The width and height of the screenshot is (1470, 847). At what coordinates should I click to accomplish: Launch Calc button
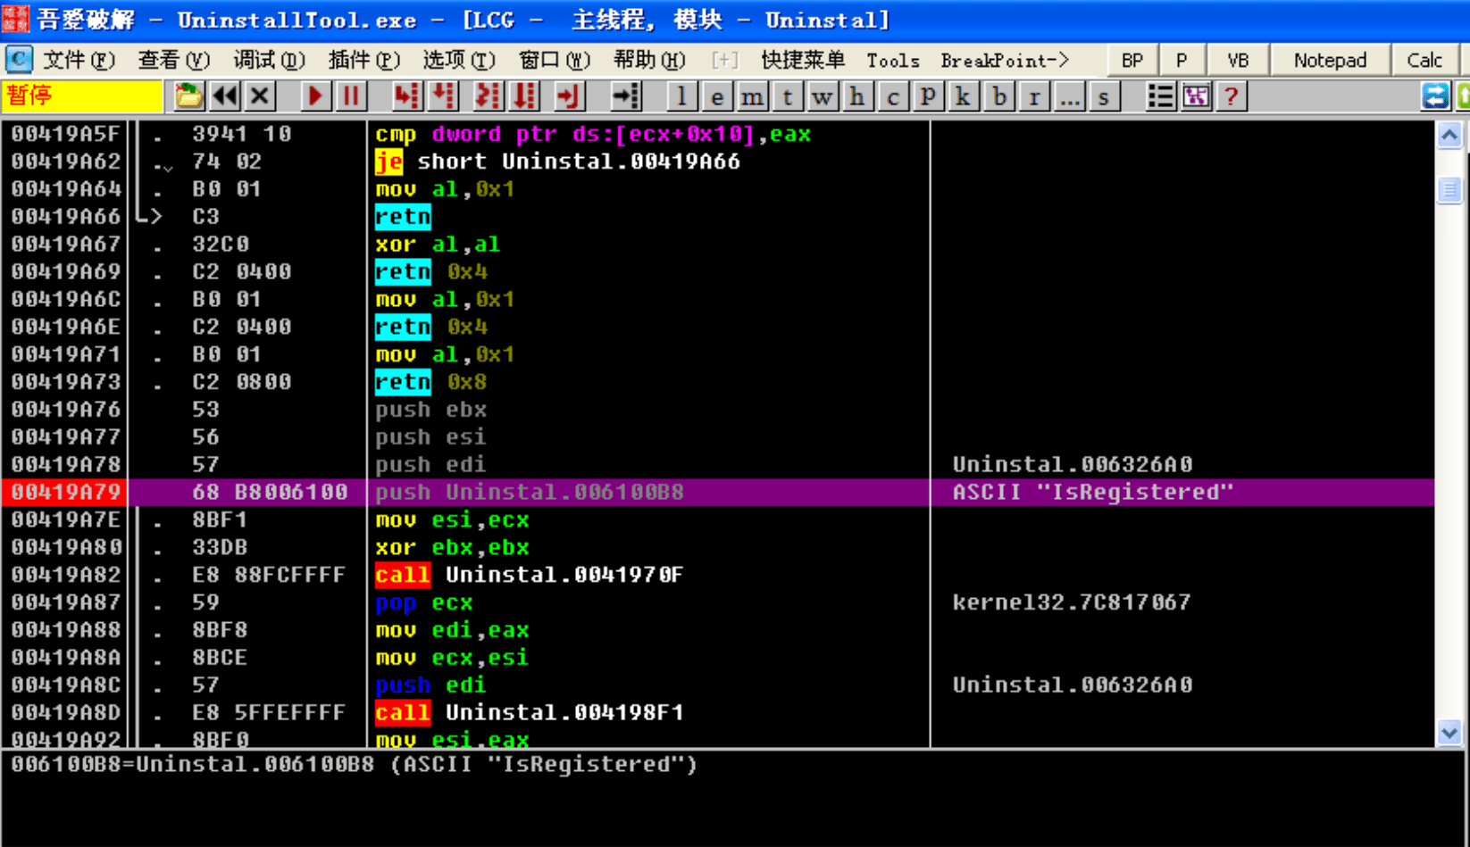1424,60
